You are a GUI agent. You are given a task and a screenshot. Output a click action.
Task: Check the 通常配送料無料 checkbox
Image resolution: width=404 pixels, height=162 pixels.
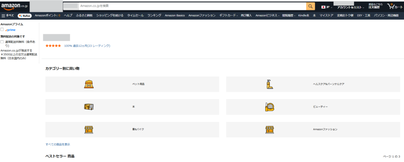click(2, 42)
